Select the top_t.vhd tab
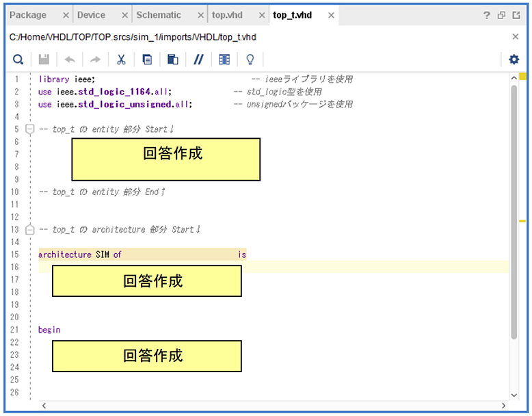This screenshot has height=416, width=532. pos(292,15)
